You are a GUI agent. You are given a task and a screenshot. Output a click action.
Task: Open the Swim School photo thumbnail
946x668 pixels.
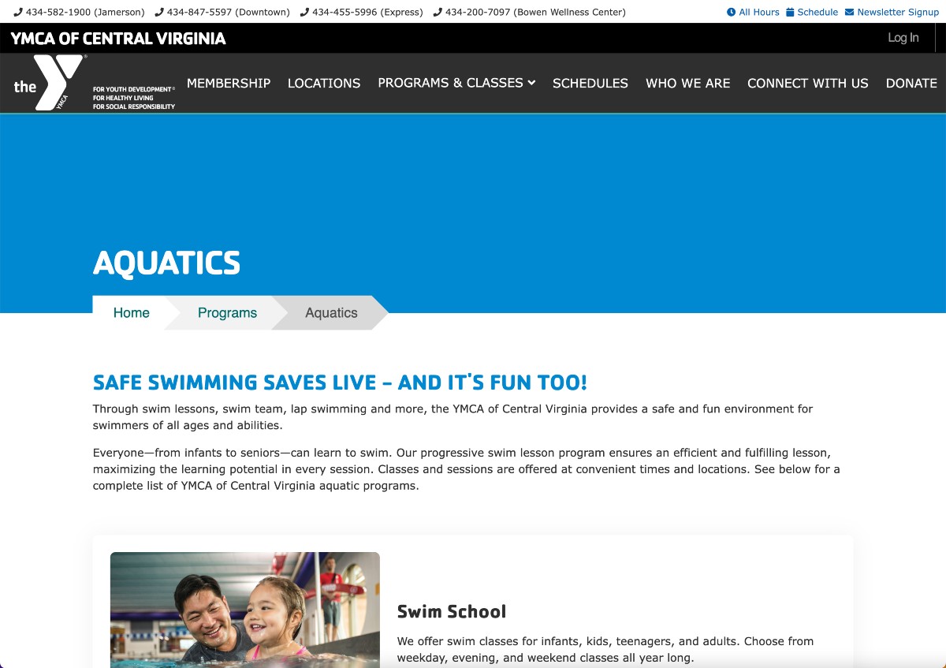[x=245, y=610]
